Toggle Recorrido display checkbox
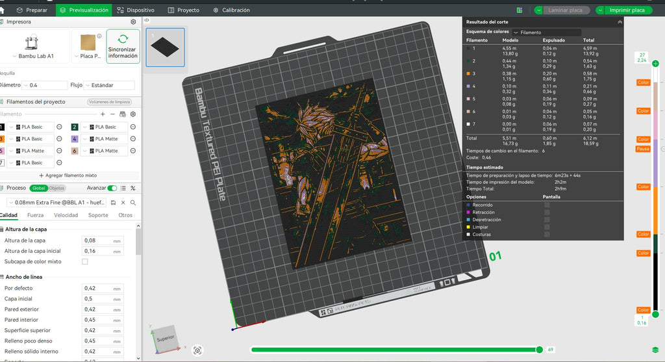The height and width of the screenshot is (362, 665). point(547,205)
